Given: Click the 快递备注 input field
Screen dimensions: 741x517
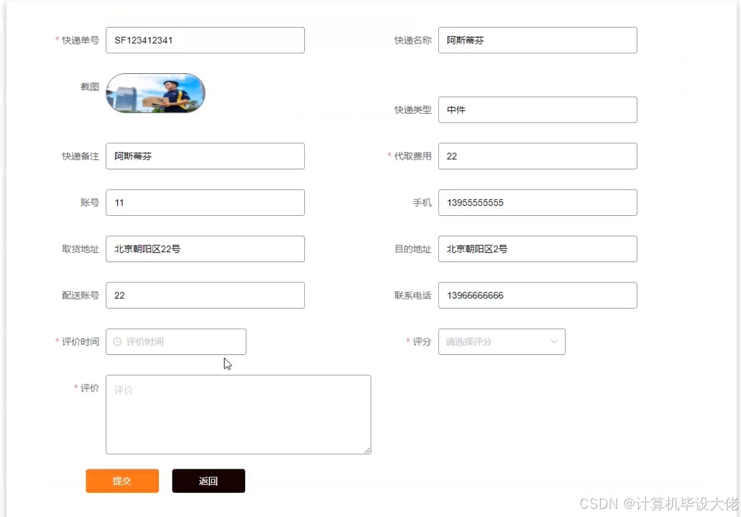Looking at the screenshot, I should [x=205, y=156].
